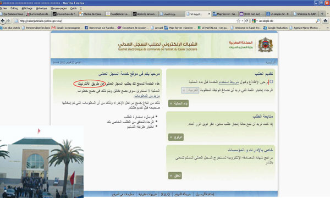Open the Outils menu

(73, 8)
